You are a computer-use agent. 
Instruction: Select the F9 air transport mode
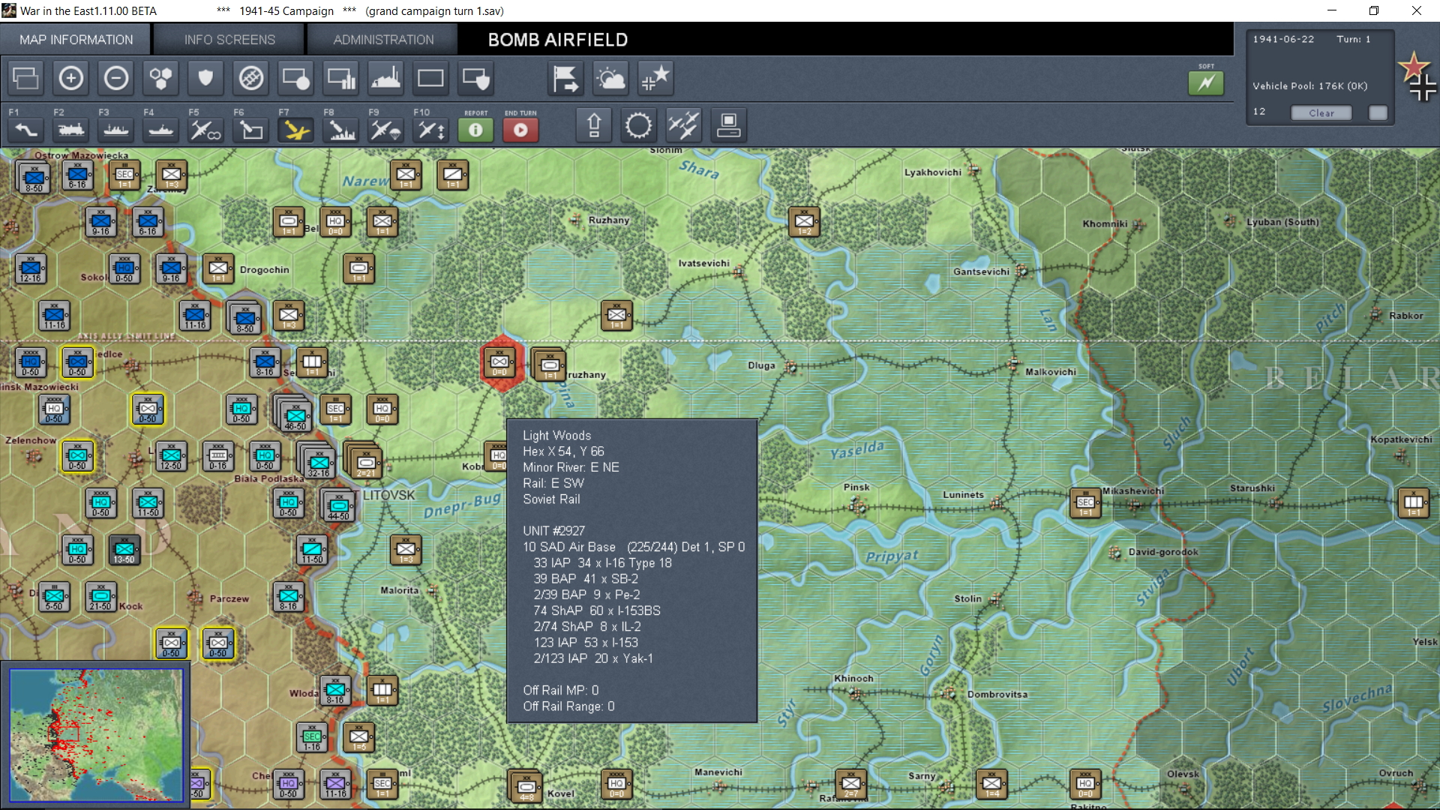386,130
